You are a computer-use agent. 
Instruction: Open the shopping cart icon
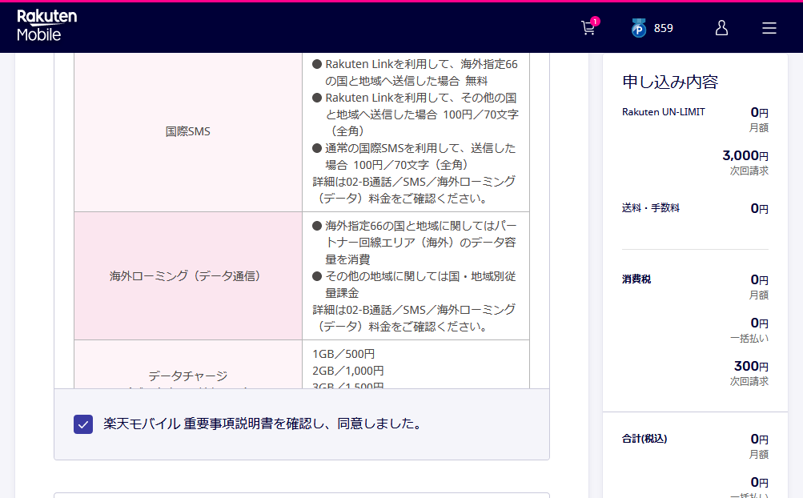click(x=588, y=28)
